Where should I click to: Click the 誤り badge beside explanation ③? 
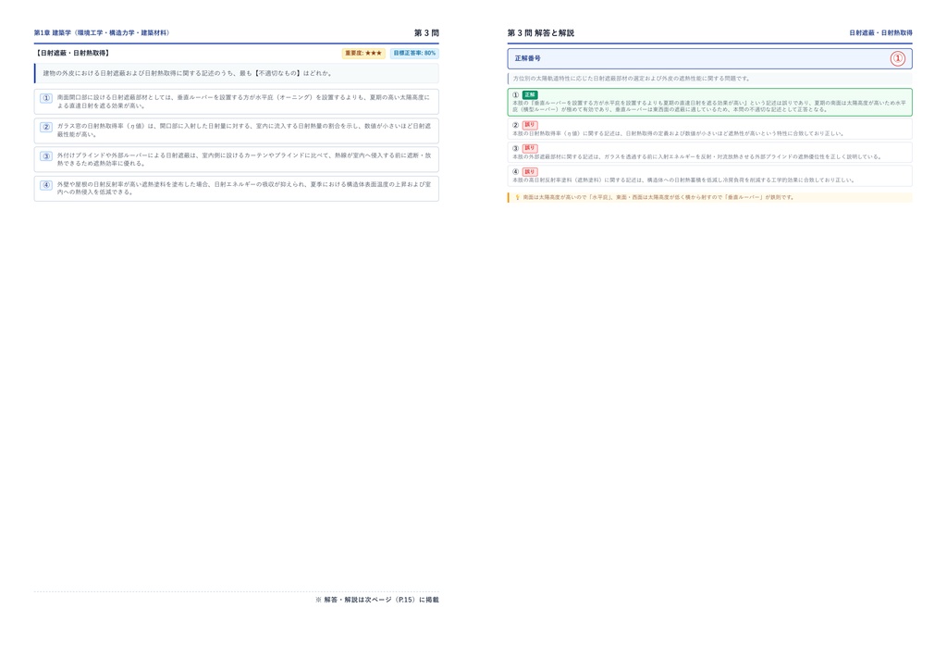tap(530, 148)
